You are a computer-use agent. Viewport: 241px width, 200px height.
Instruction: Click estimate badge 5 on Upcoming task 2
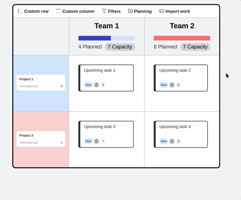(178, 85)
